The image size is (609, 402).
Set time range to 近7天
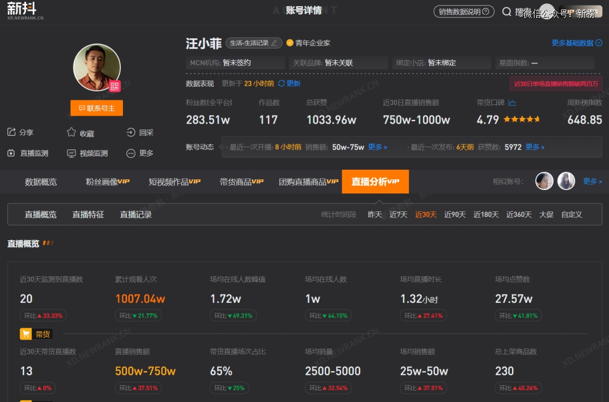(x=399, y=214)
